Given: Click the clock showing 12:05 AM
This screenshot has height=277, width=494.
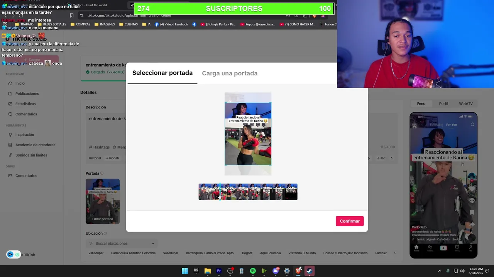Looking at the screenshot, I should point(476,271).
